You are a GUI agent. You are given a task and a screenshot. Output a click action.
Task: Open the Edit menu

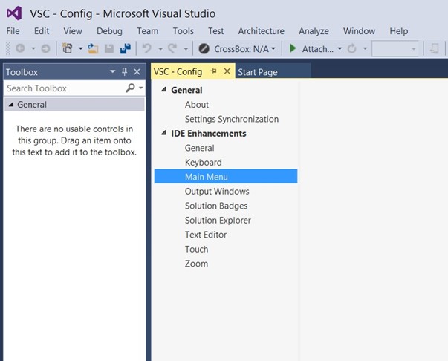tap(42, 31)
